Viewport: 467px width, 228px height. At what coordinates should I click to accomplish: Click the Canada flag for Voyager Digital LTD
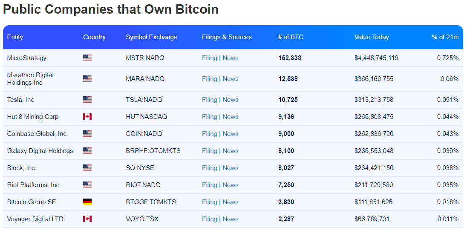87,219
